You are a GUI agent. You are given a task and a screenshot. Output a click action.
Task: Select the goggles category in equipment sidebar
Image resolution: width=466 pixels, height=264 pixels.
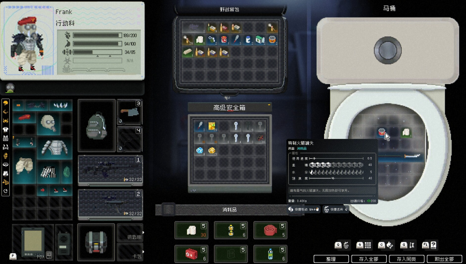click(x=5, y=164)
